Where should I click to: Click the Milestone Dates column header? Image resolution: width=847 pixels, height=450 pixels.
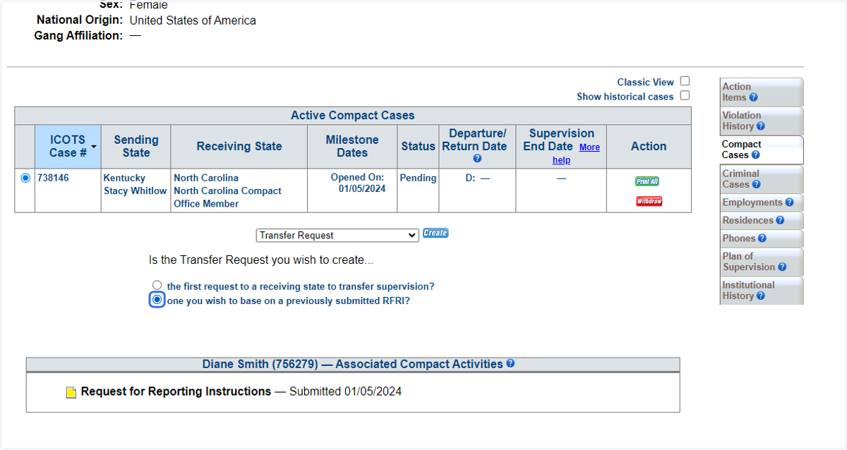click(352, 147)
